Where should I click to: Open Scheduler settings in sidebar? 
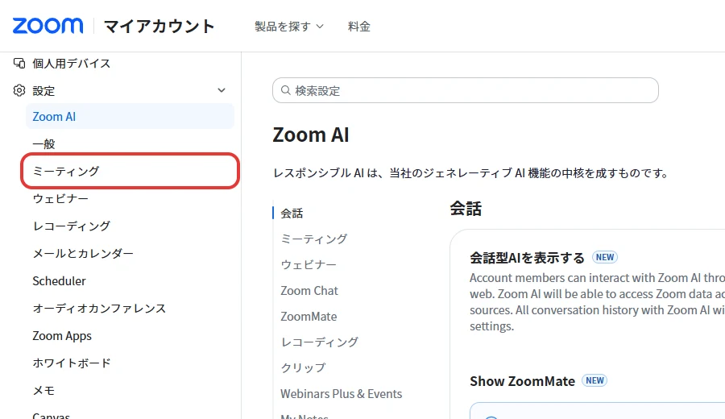click(59, 280)
